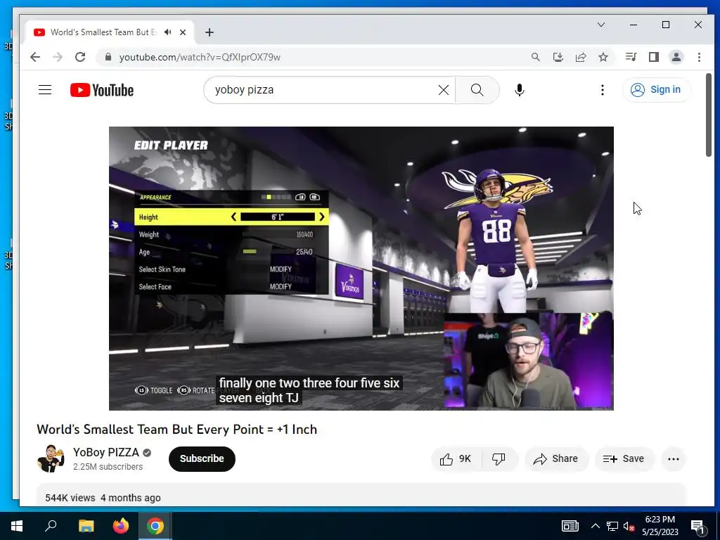Open Chrome media controls icon
This screenshot has height=540, width=720.
631,57
